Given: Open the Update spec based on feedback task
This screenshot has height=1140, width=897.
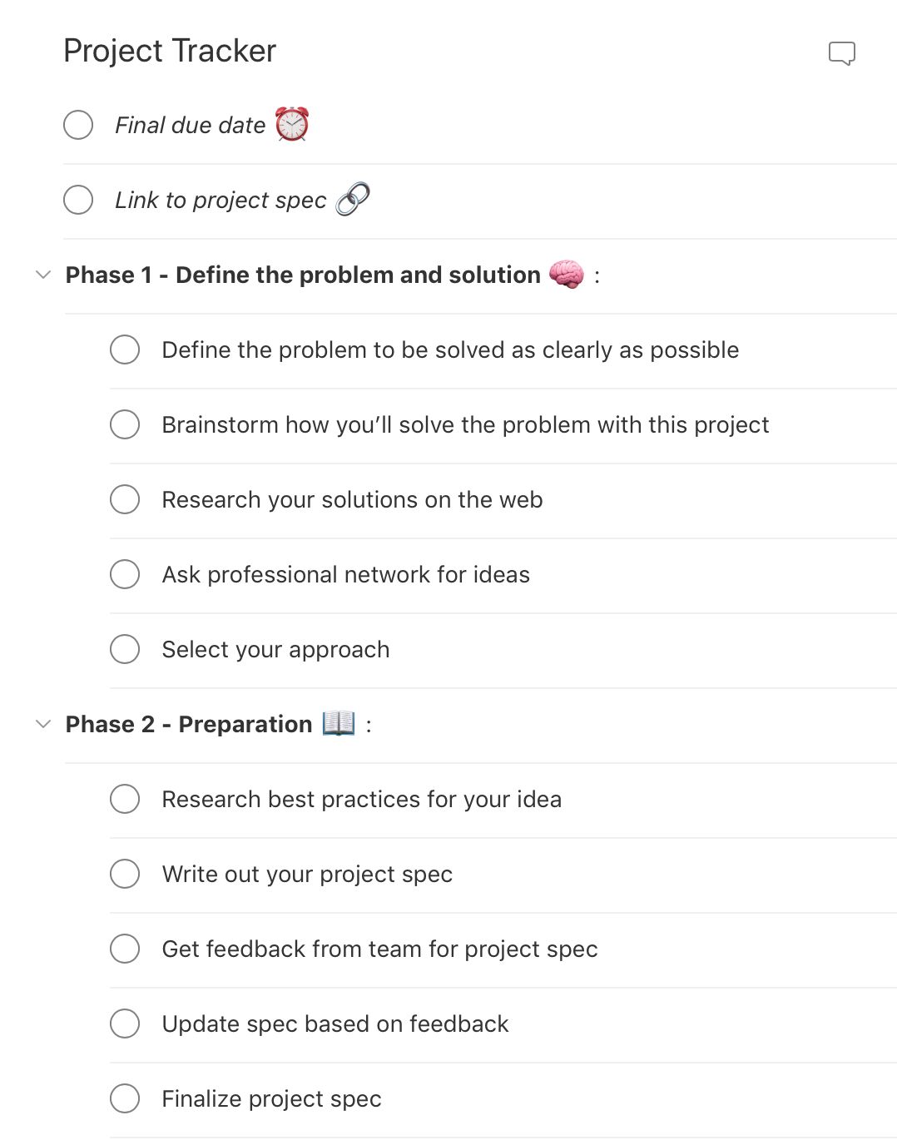Looking at the screenshot, I should point(335,1024).
